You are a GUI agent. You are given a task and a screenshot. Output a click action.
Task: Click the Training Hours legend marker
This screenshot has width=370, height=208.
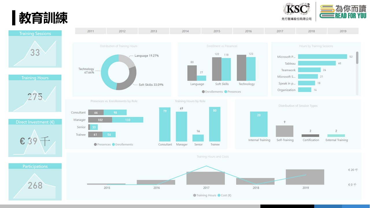[x=195, y=196]
